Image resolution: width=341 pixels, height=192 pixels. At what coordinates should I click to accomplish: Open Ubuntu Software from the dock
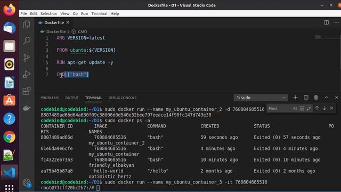10,100
